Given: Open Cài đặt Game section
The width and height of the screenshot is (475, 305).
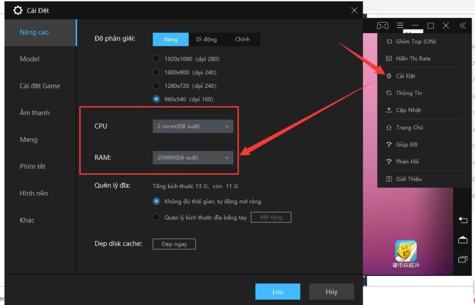Looking at the screenshot, I should (x=40, y=86).
